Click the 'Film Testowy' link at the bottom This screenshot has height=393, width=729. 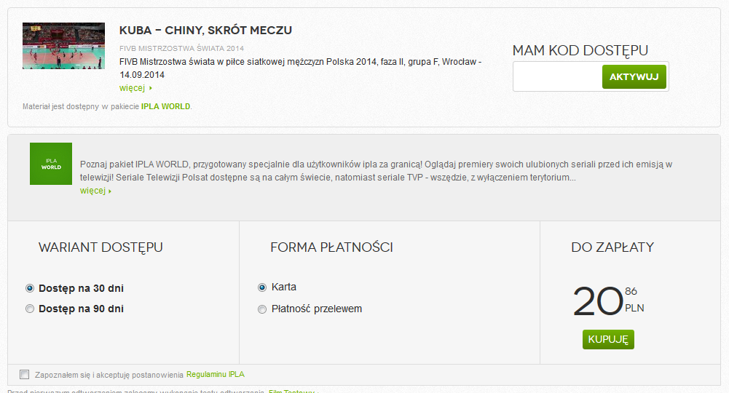291,392
